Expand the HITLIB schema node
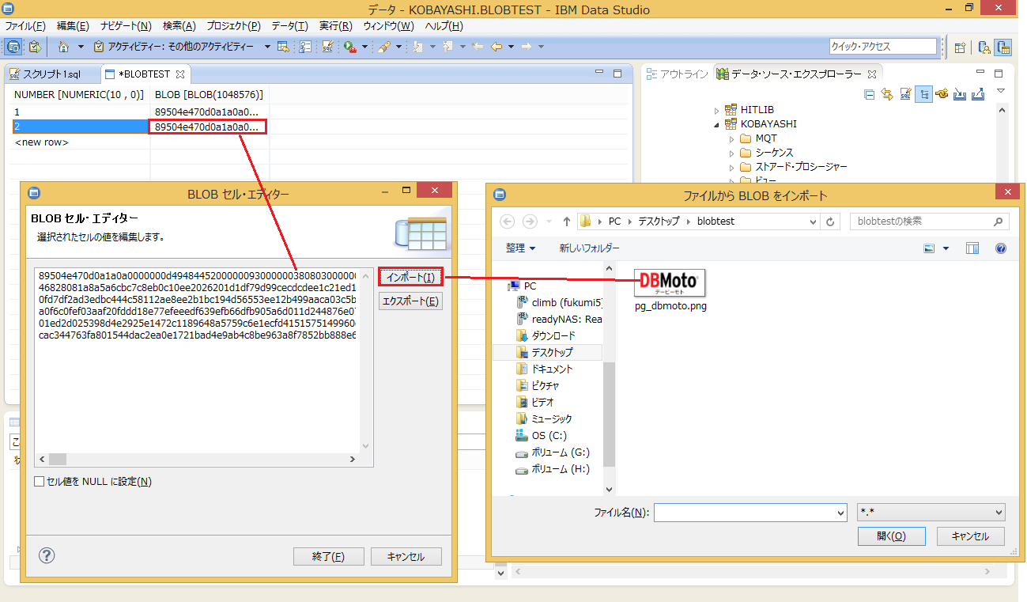 (717, 110)
